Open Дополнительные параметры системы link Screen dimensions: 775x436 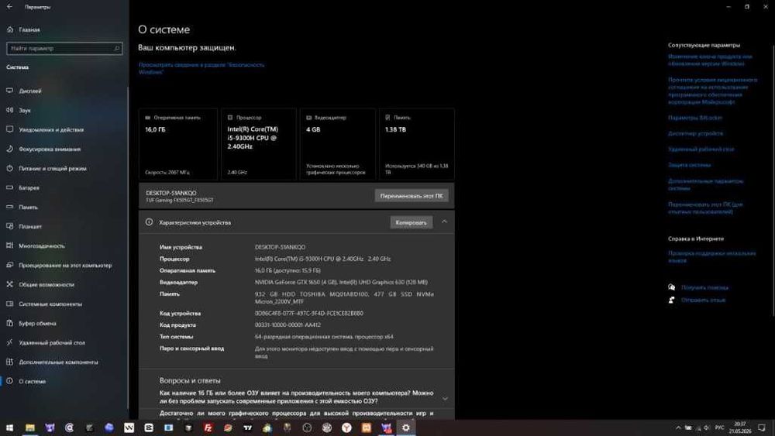pyautogui.click(x=705, y=184)
